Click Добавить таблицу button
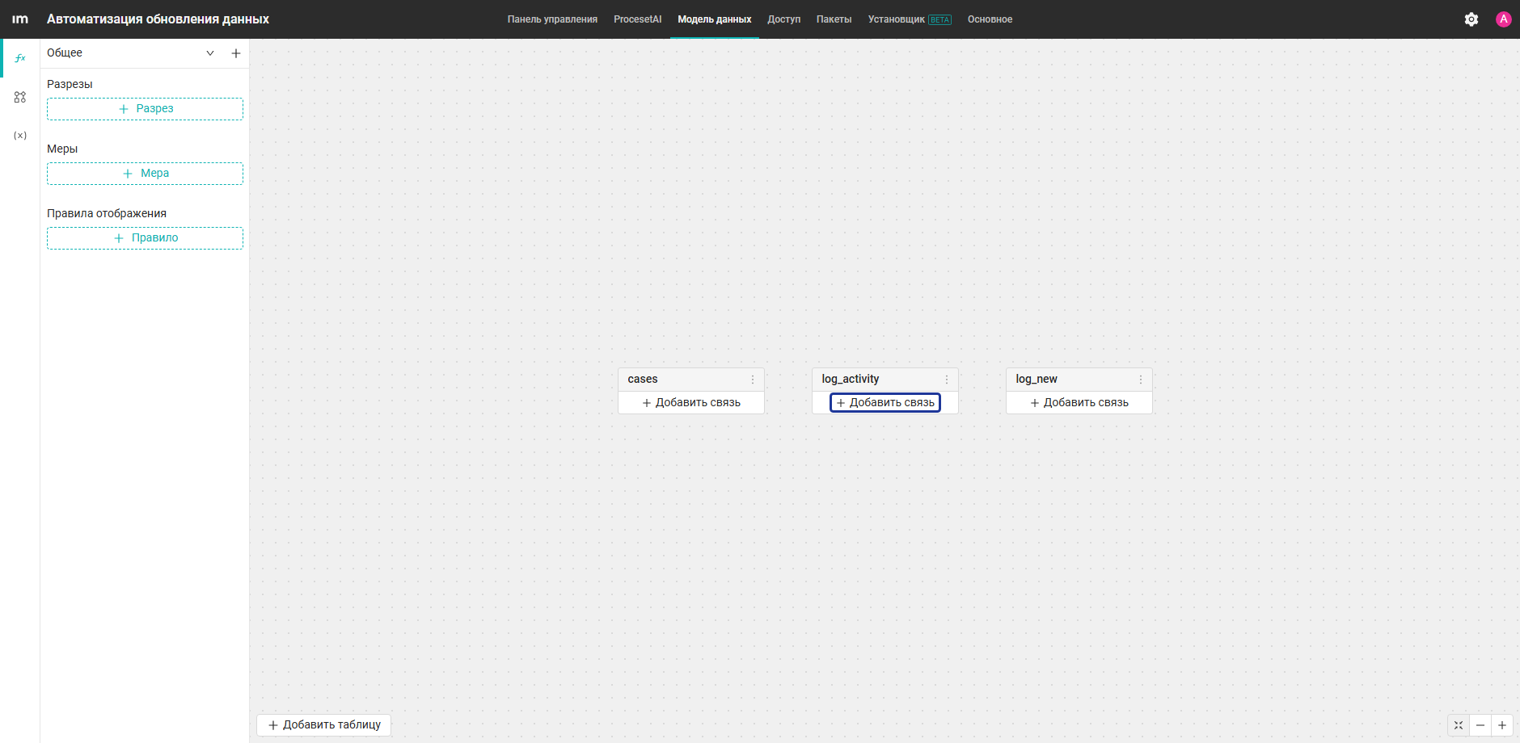The width and height of the screenshot is (1520, 743). pos(324,725)
